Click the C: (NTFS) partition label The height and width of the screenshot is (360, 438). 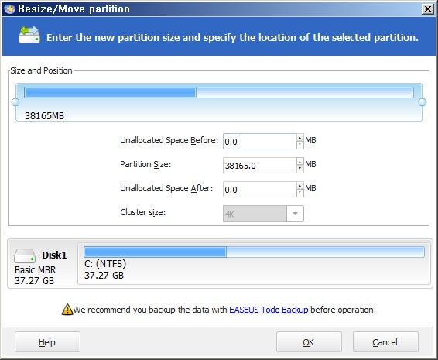(x=105, y=263)
